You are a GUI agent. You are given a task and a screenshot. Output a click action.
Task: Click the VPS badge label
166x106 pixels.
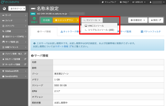click(x=33, y=14)
